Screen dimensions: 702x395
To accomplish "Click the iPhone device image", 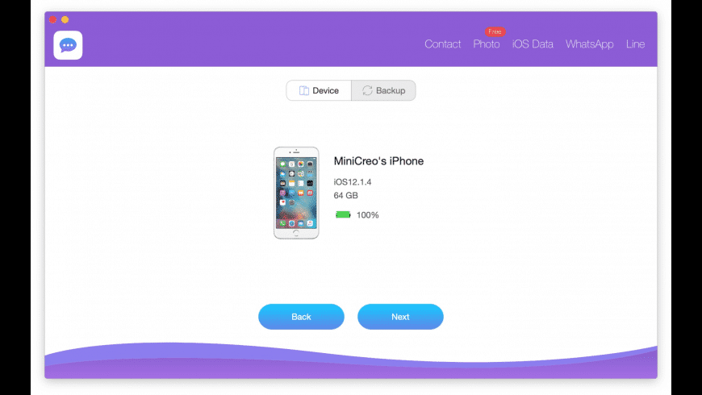I will [x=296, y=193].
